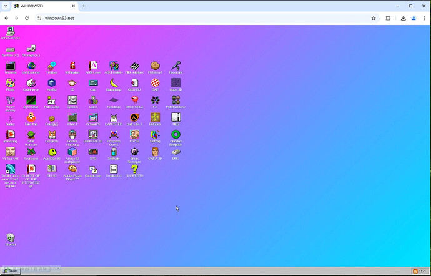431x276 pixels.
Task: Open the Storage (A:) floppy drive
Action: (x=31, y=49)
